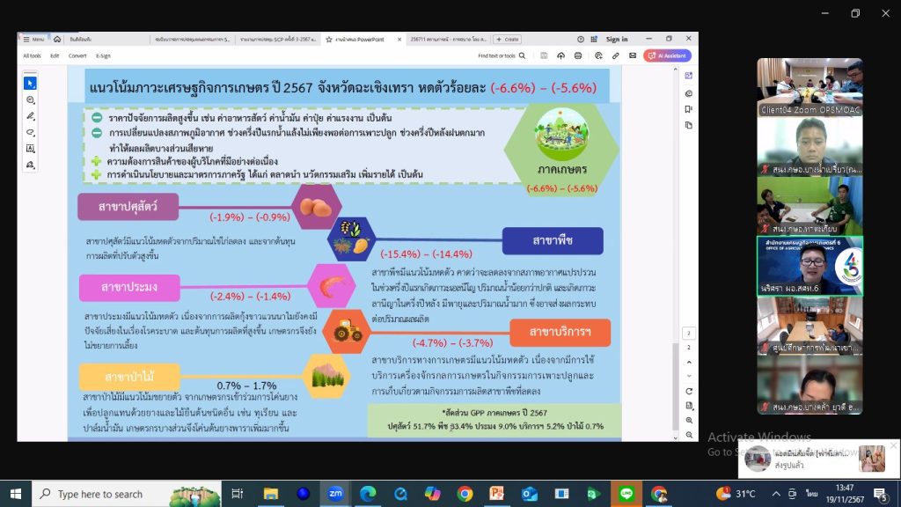Click the Acrobat home icon

click(x=57, y=40)
